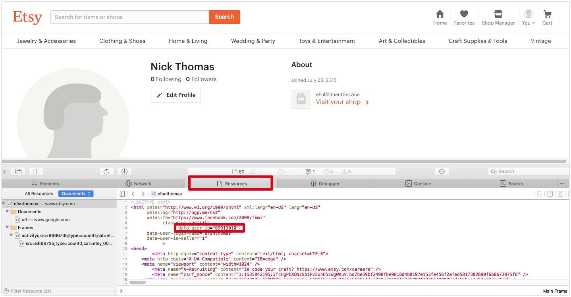Image resolution: width=571 pixels, height=297 pixels.
Task: Click the errors count indicator
Action: [x=328, y=172]
